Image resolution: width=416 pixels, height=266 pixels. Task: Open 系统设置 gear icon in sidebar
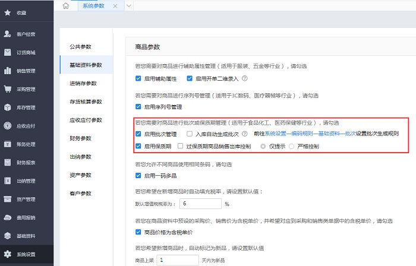(8, 254)
